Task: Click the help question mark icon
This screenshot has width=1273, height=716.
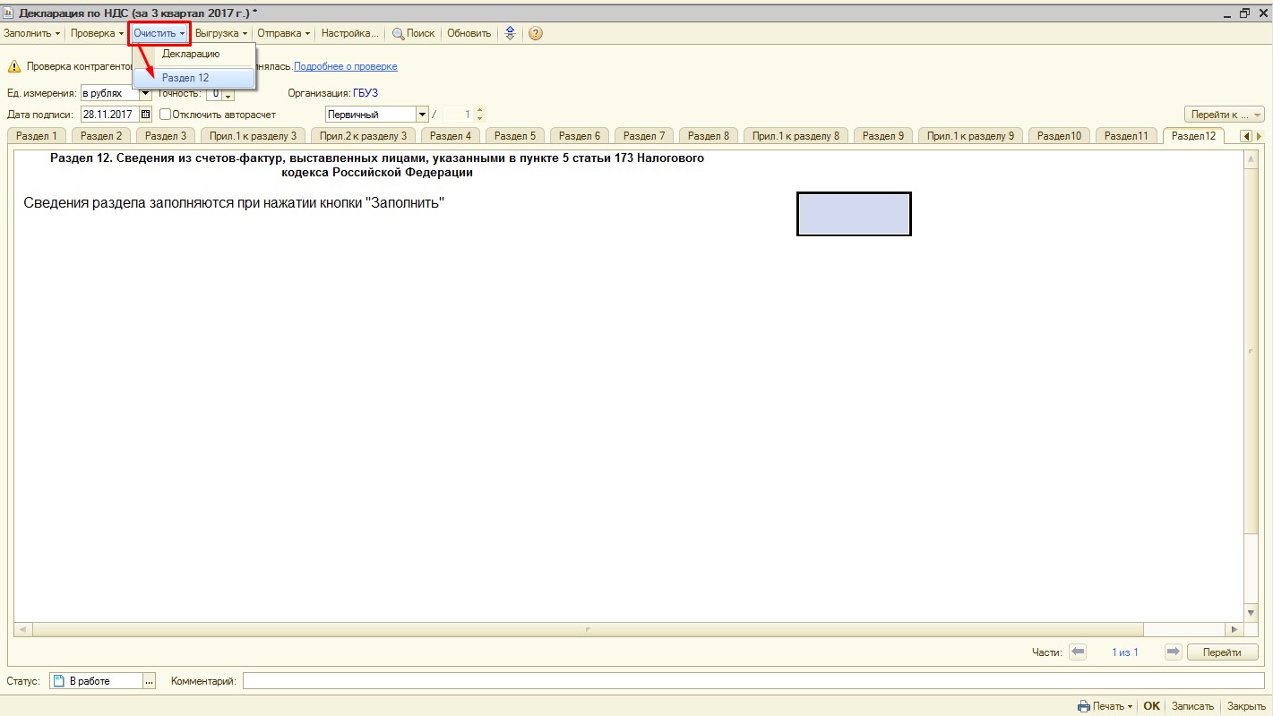Action: [536, 33]
